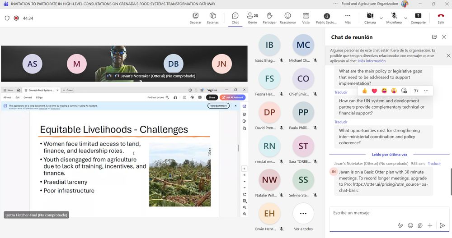Turn on the Cámara
The height and width of the screenshot is (238, 452).
click(x=370, y=18)
